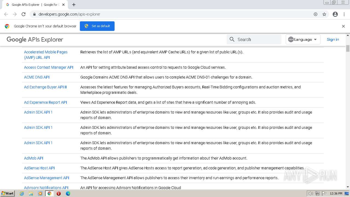
Task: Open the Windows Start menu
Action: coord(7,193)
